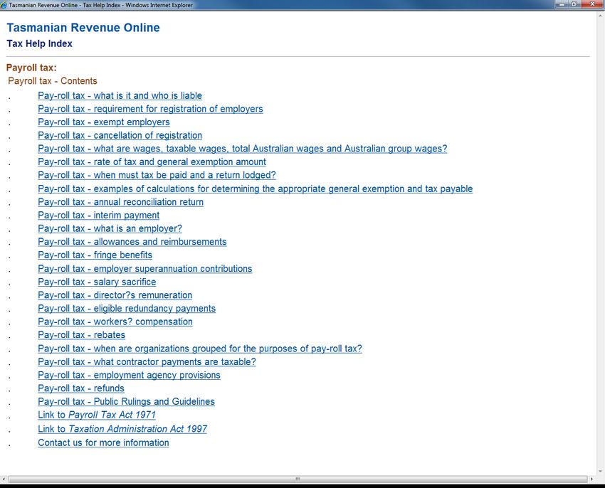
Task: Restore down the Internet Explorer window
Action: [574, 4]
